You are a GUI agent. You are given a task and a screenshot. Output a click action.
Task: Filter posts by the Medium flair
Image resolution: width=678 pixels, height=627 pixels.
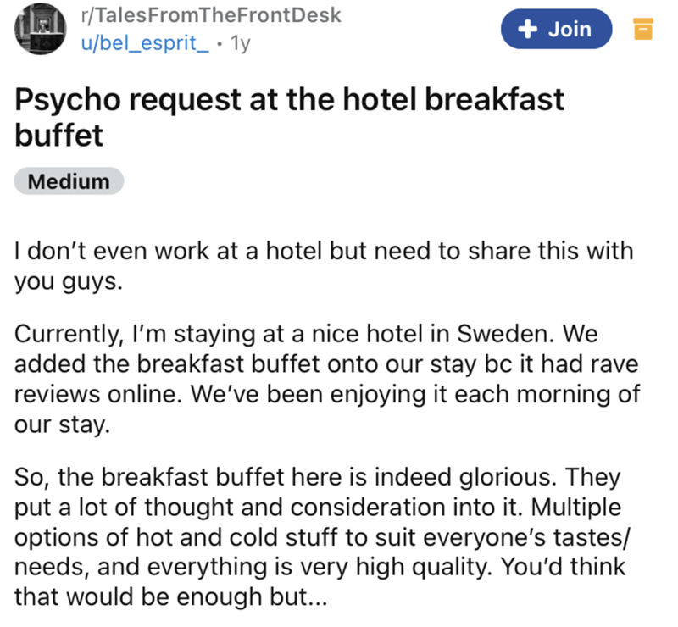click(69, 181)
